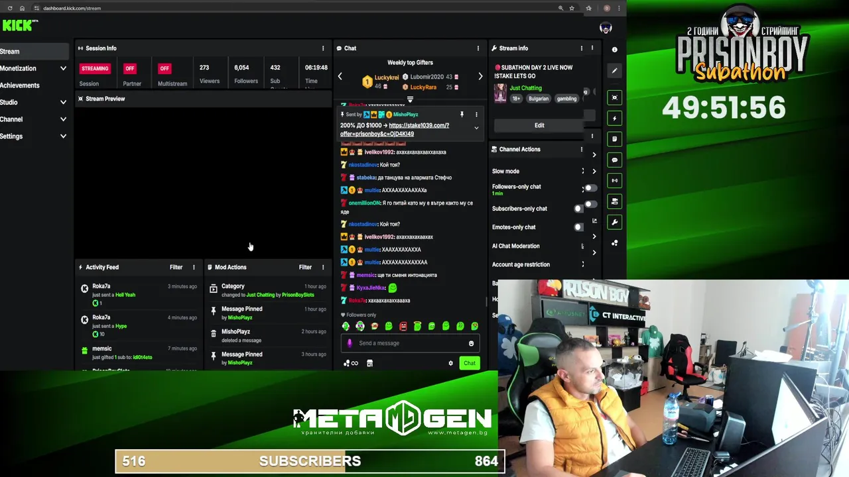Open chat settings gear icon
The image size is (849, 477).
tap(450, 363)
